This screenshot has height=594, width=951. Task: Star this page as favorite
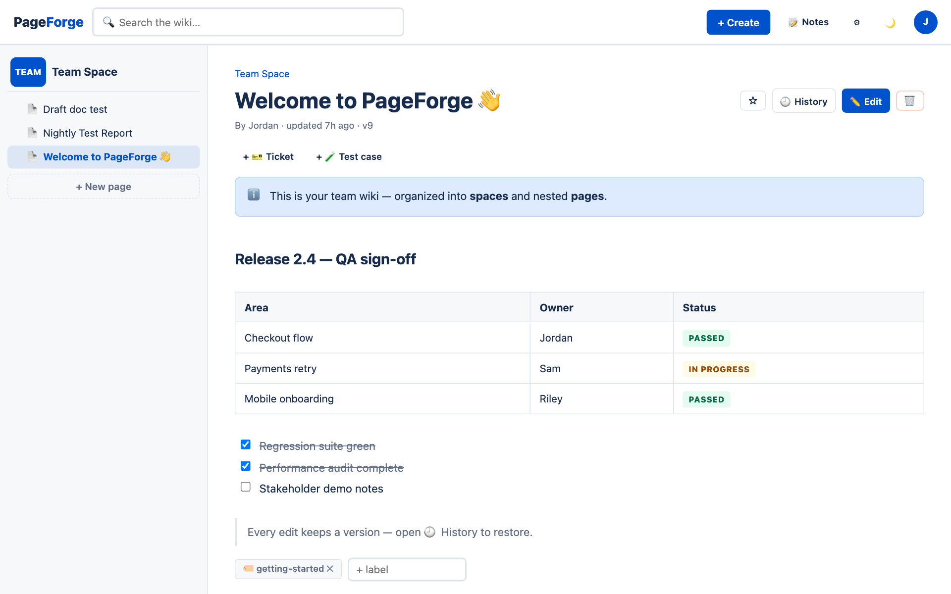(753, 101)
